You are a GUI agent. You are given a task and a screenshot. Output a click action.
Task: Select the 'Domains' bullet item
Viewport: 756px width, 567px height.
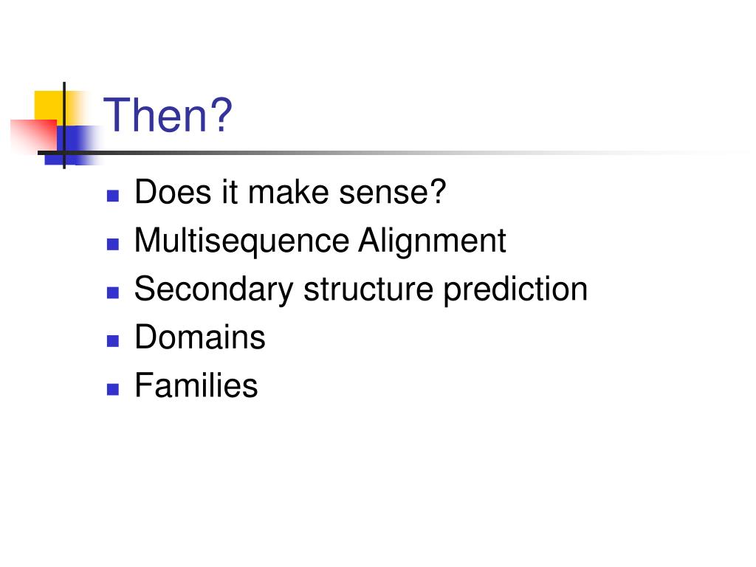[200, 337]
